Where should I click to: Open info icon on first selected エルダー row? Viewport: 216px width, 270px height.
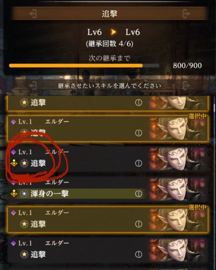coord(138,133)
